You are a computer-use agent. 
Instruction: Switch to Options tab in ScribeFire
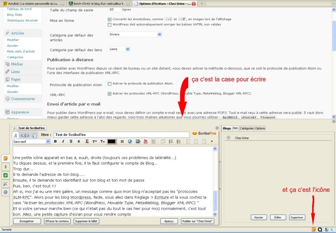click(260, 128)
